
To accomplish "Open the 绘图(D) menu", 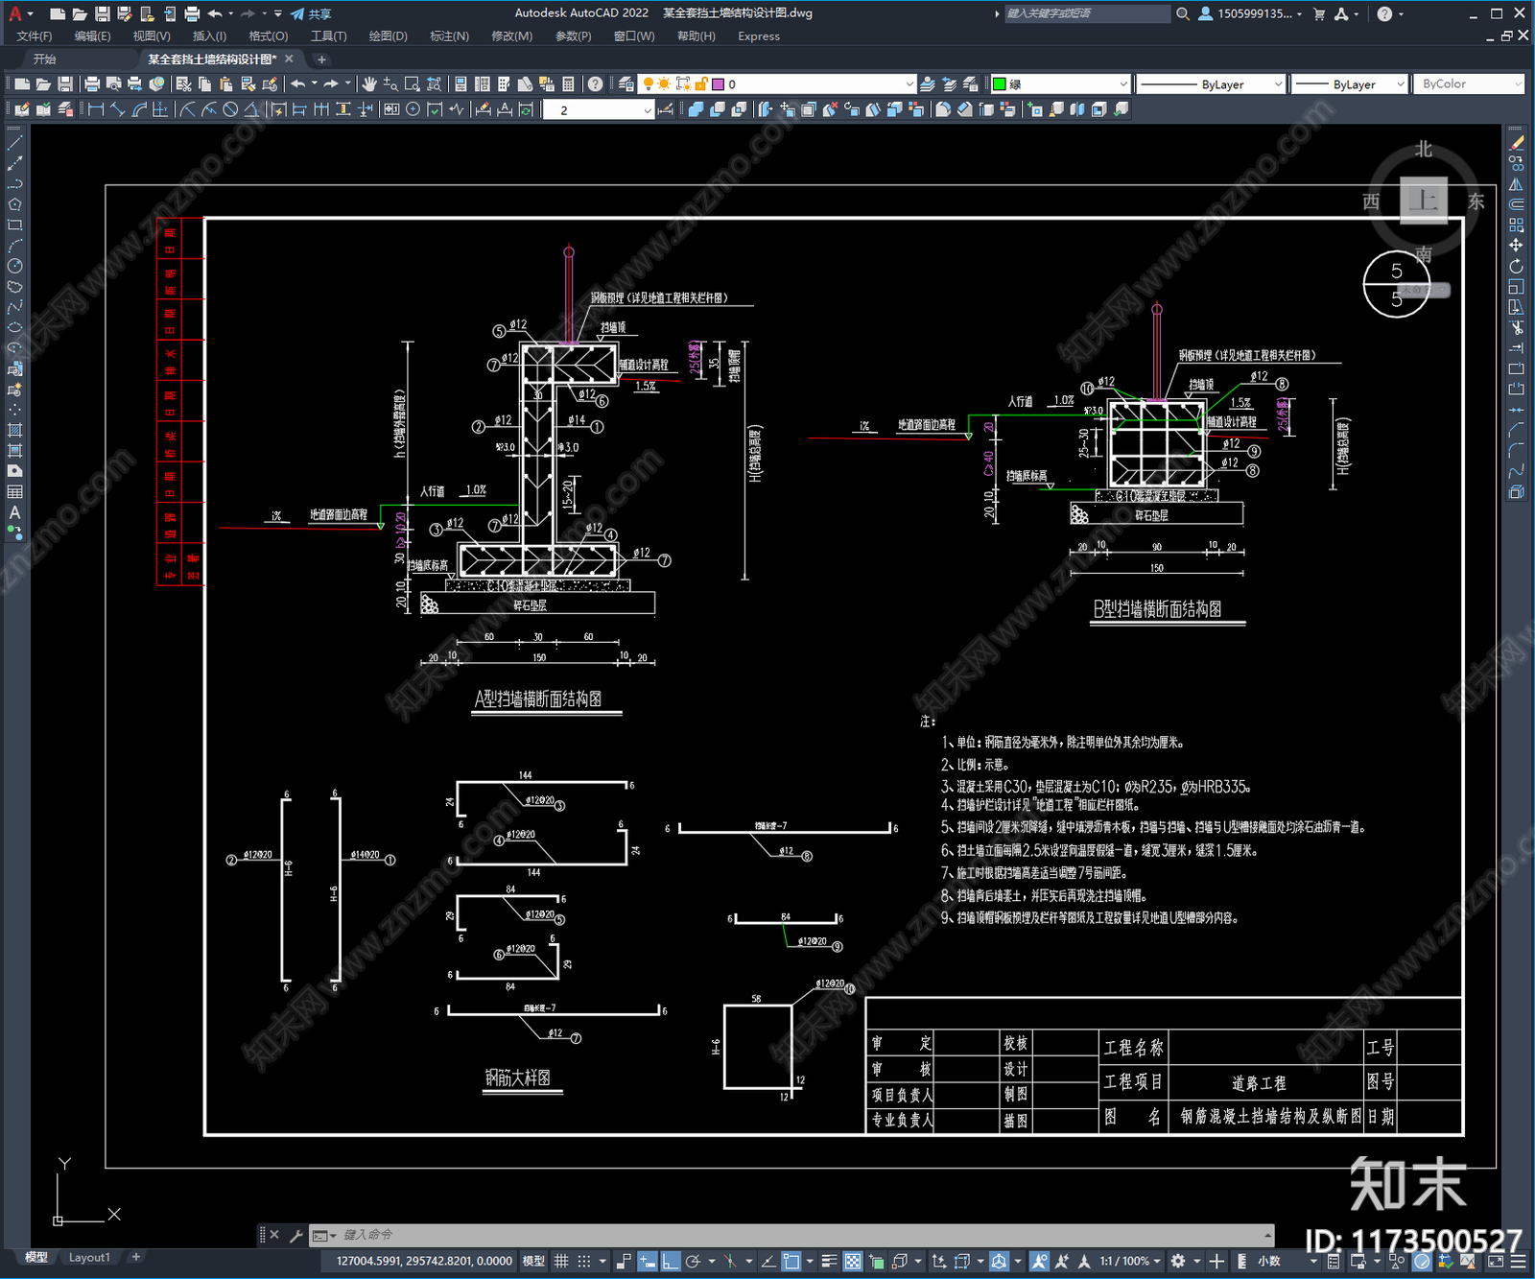I will [x=388, y=36].
